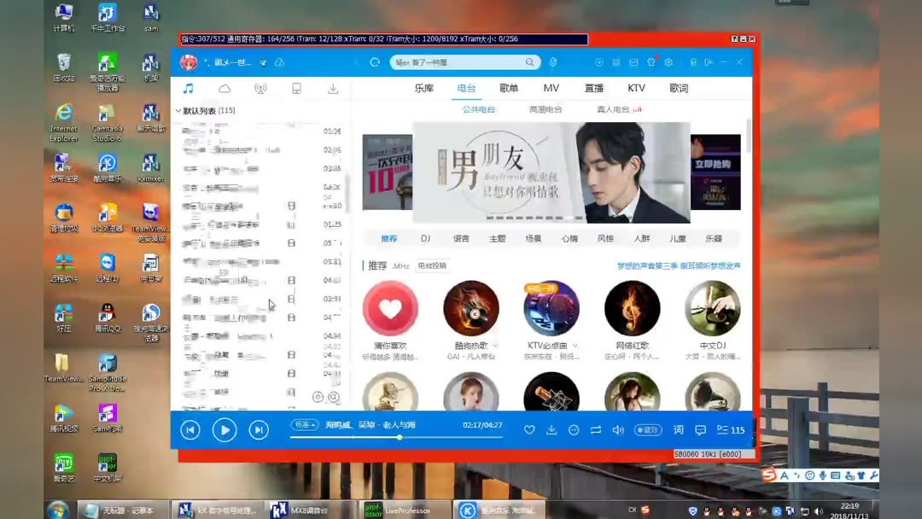Show lyrics using the 词 icon
The height and width of the screenshot is (519, 922).
678,429
